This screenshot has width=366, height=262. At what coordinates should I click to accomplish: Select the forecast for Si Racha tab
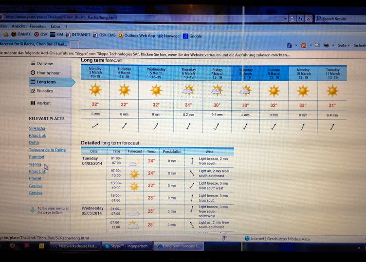[x=34, y=44]
